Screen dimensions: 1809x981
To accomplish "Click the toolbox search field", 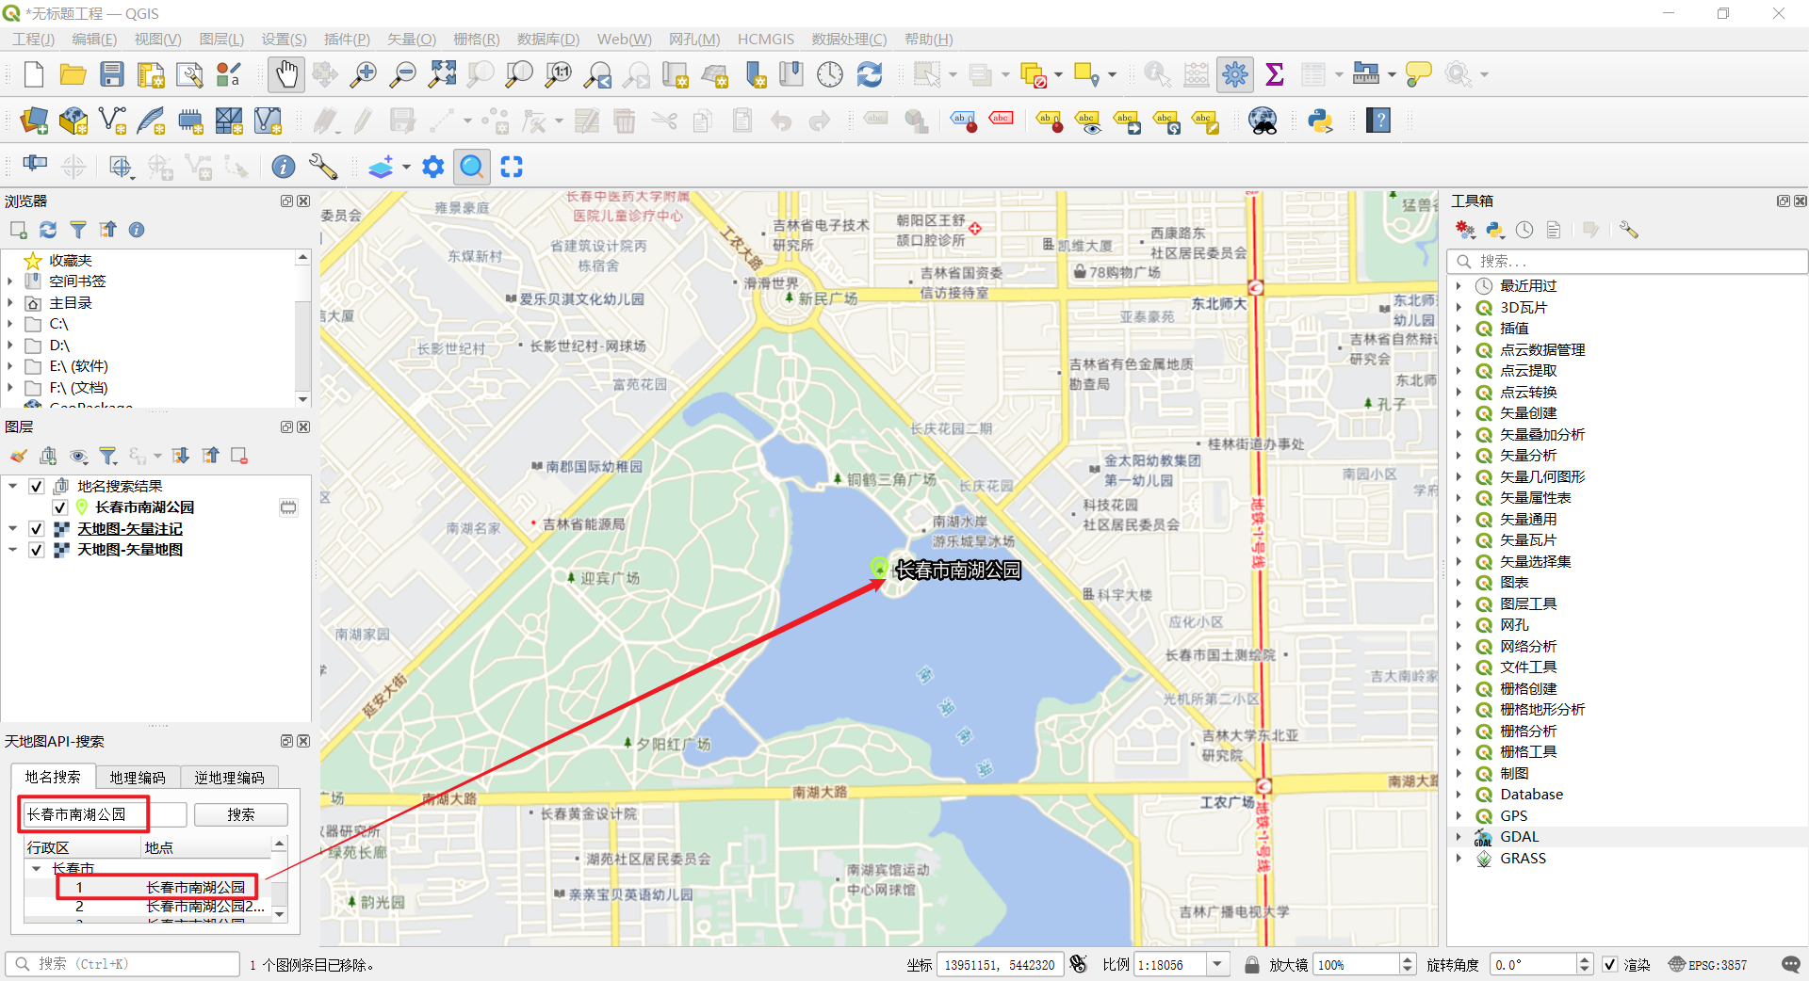I will (x=1628, y=261).
